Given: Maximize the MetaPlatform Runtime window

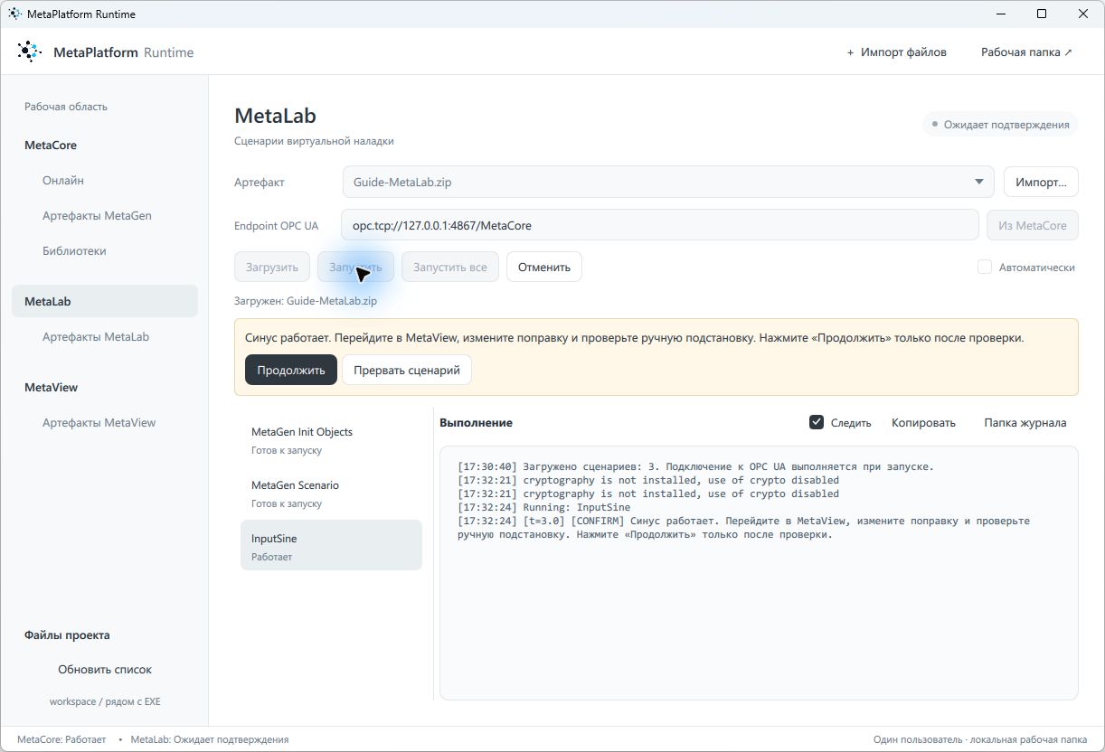Looking at the screenshot, I should pos(1042,14).
